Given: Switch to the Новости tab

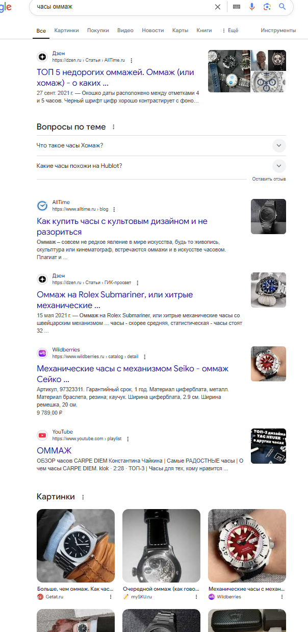Looking at the screenshot, I should pos(153,31).
